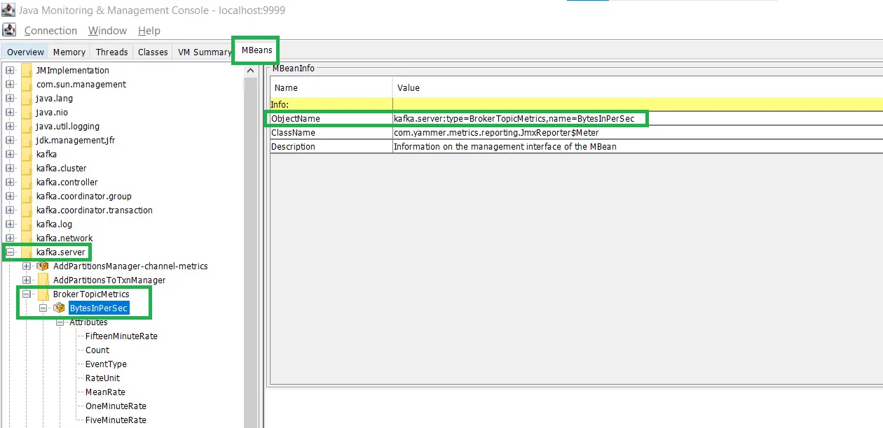Viewport: 883px width, 428px height.
Task: Select the java.util.logging tree label
Action: click(68, 127)
